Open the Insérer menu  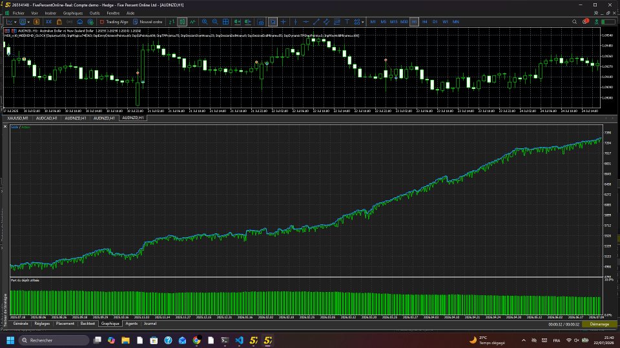(50, 13)
